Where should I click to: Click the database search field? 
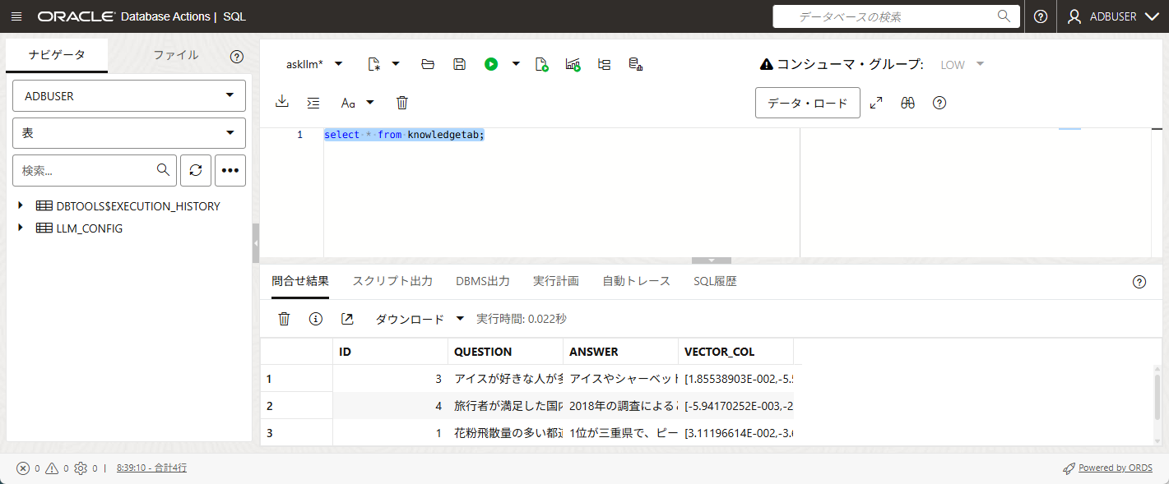[x=896, y=16]
